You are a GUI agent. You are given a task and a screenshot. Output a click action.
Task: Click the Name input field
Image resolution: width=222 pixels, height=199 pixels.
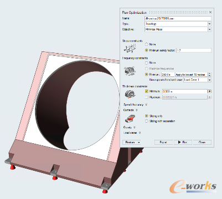pos(178,18)
